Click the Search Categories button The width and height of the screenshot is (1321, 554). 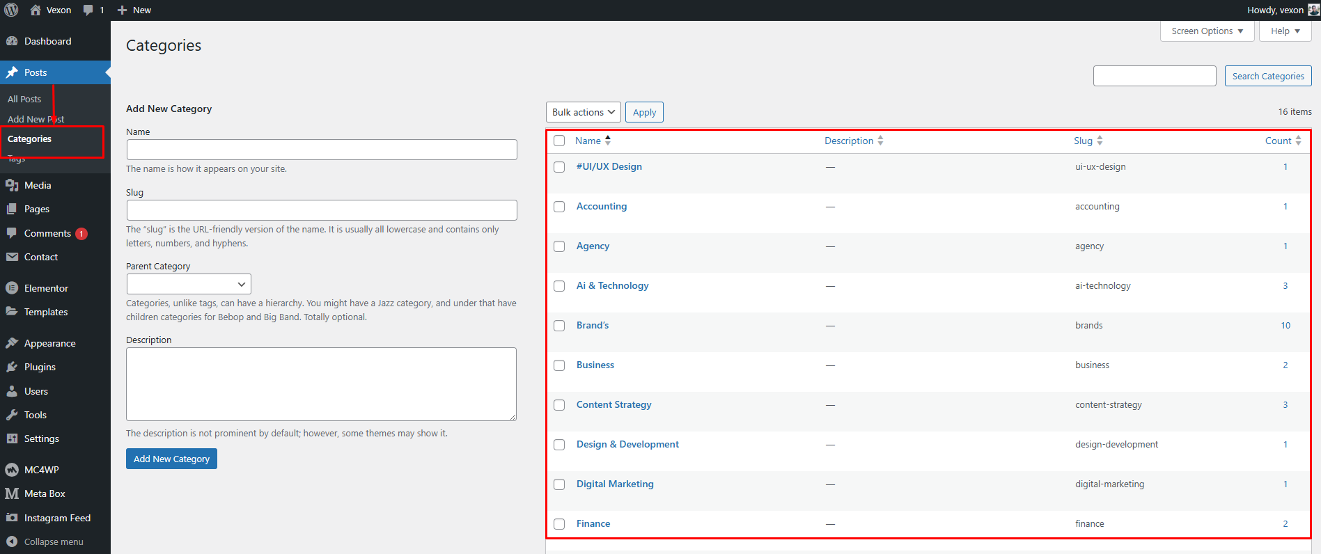(1268, 76)
